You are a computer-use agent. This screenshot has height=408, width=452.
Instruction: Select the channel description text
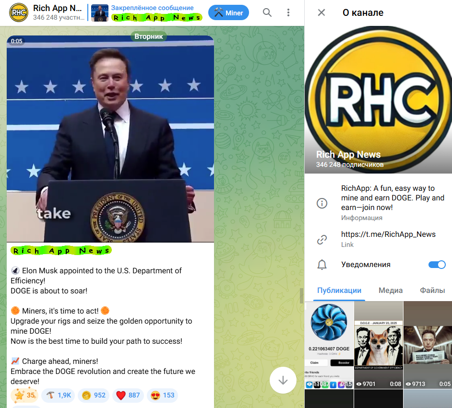click(x=393, y=198)
